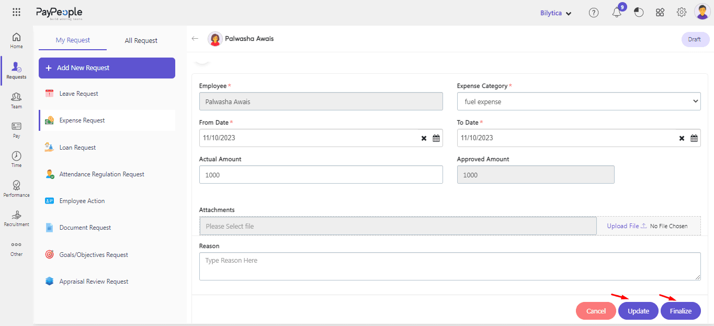Switch to the All Request tab

tap(141, 41)
